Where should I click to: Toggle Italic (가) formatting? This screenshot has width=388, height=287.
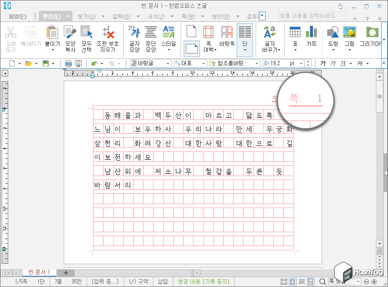pos(333,63)
